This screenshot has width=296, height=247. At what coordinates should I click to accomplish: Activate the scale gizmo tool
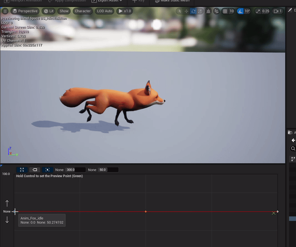point(200,11)
